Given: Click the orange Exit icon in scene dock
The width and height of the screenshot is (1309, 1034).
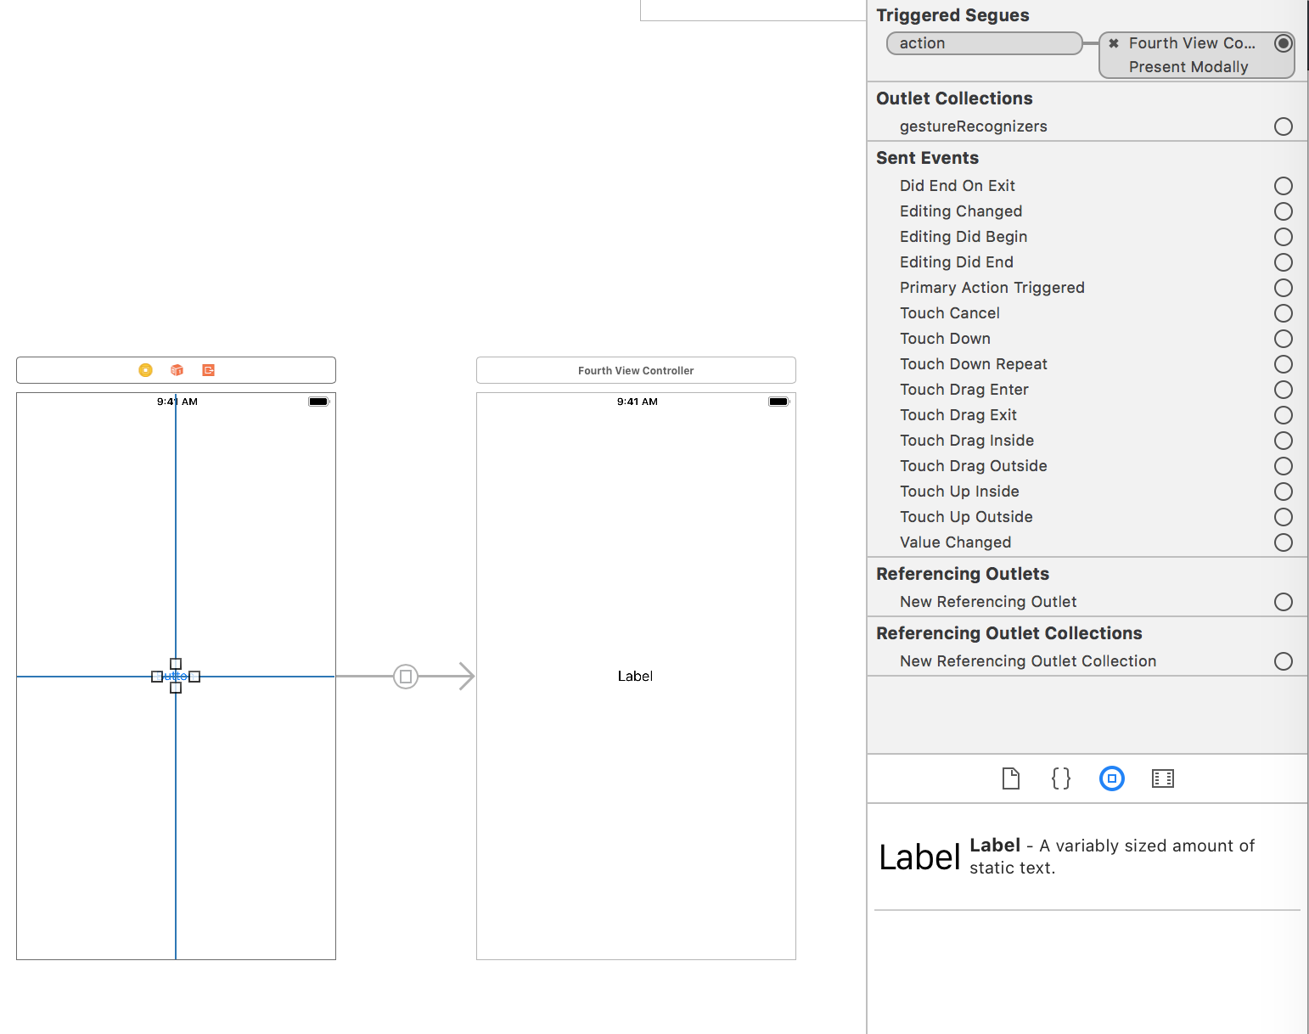Looking at the screenshot, I should [208, 370].
